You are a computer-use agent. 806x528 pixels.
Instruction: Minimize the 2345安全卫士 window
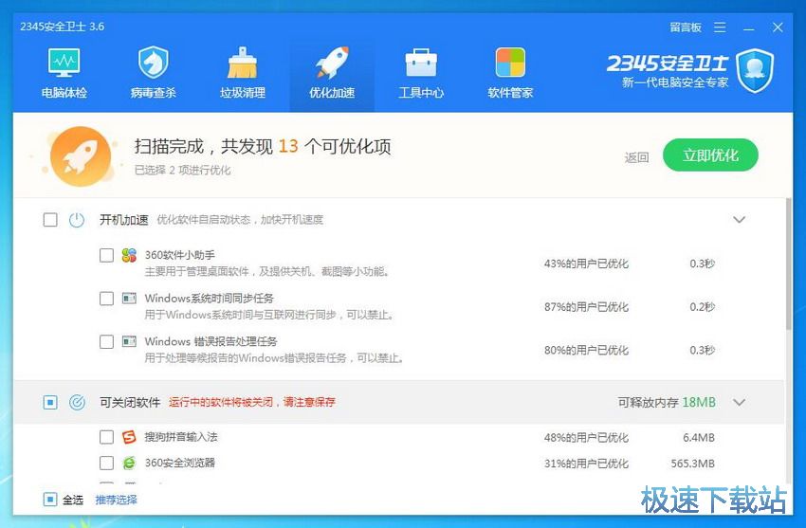(x=749, y=27)
